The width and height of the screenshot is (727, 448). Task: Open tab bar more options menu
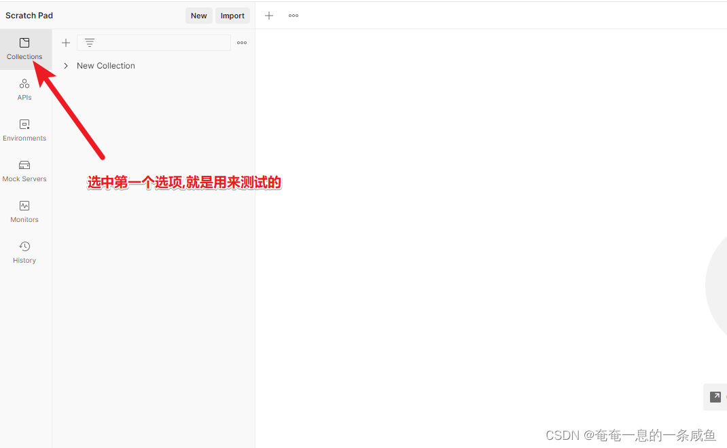[x=294, y=16]
